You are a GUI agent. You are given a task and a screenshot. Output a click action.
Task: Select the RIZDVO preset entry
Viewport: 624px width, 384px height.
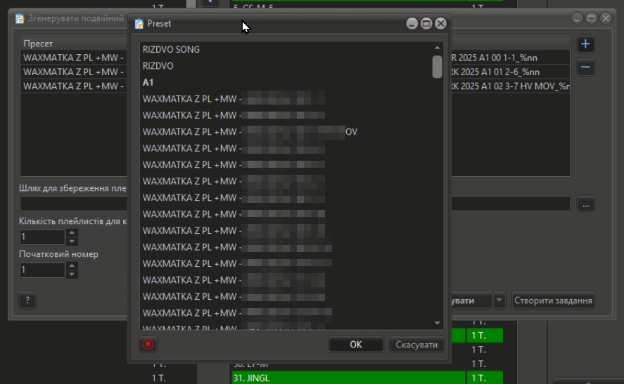[x=158, y=66]
